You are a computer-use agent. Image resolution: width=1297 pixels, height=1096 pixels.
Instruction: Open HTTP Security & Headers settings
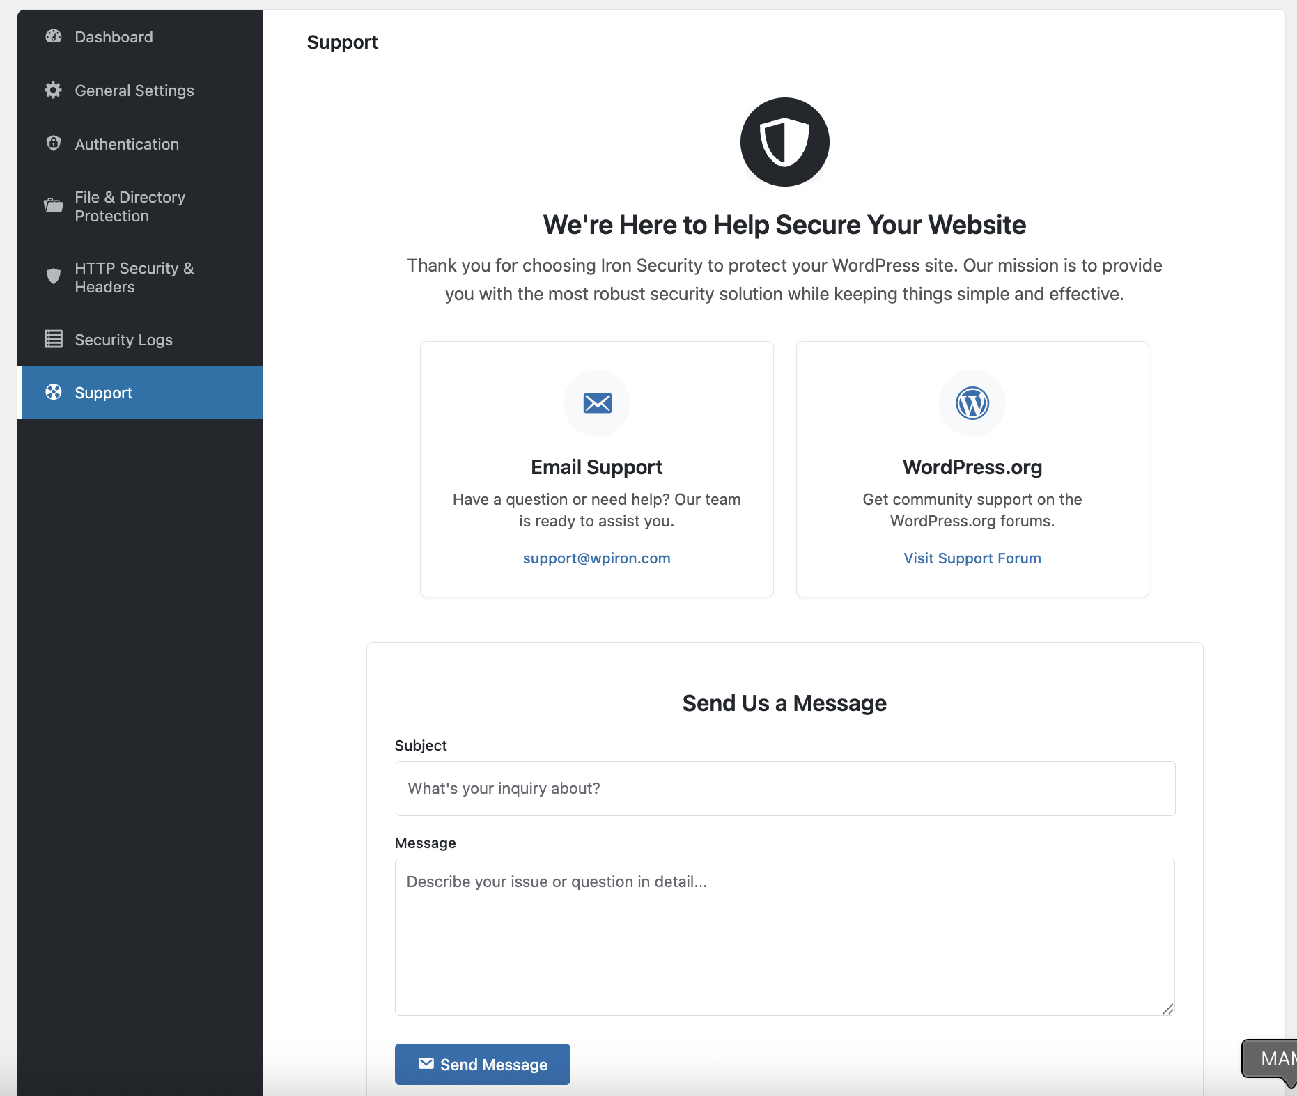[134, 277]
